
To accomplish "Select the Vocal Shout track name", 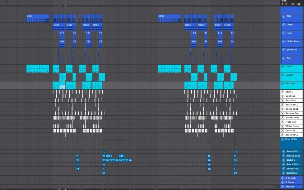I will [x=292, y=118].
